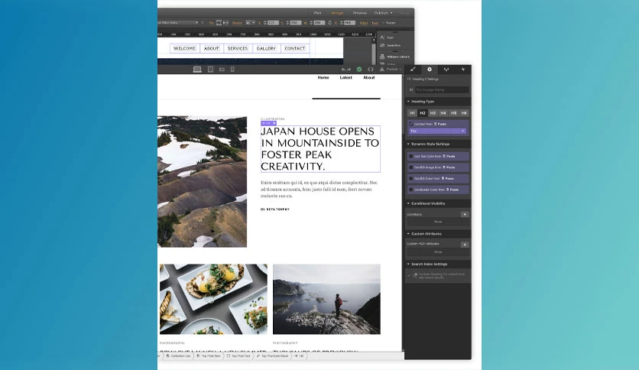The width and height of the screenshot is (639, 370).
Task: Check 'Get Text Color from Posts'
Action: [410, 156]
